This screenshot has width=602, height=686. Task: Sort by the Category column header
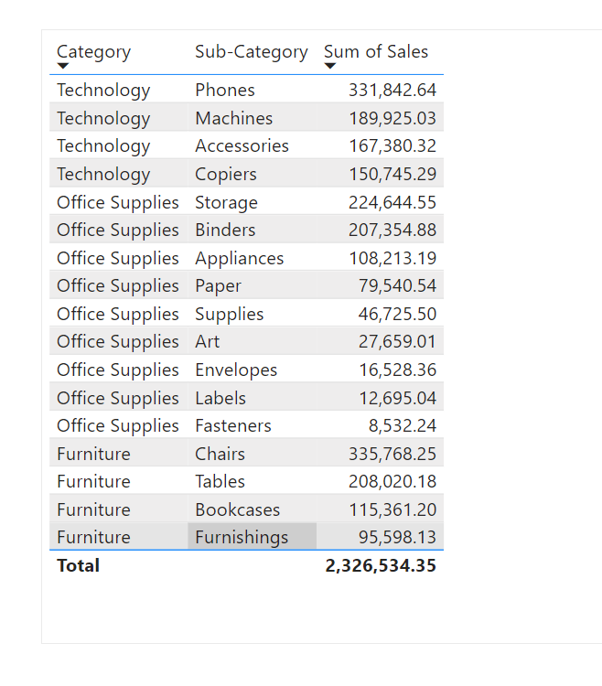tap(93, 52)
